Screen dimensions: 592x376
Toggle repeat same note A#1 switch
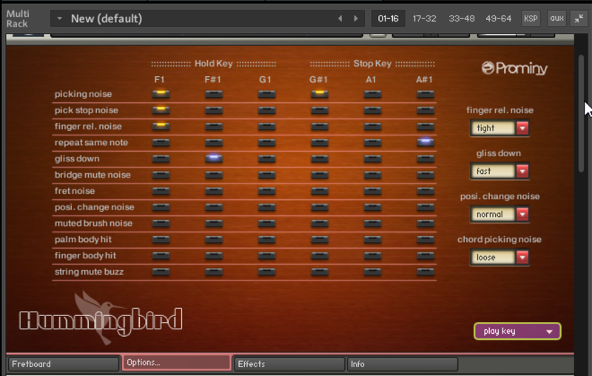click(425, 142)
